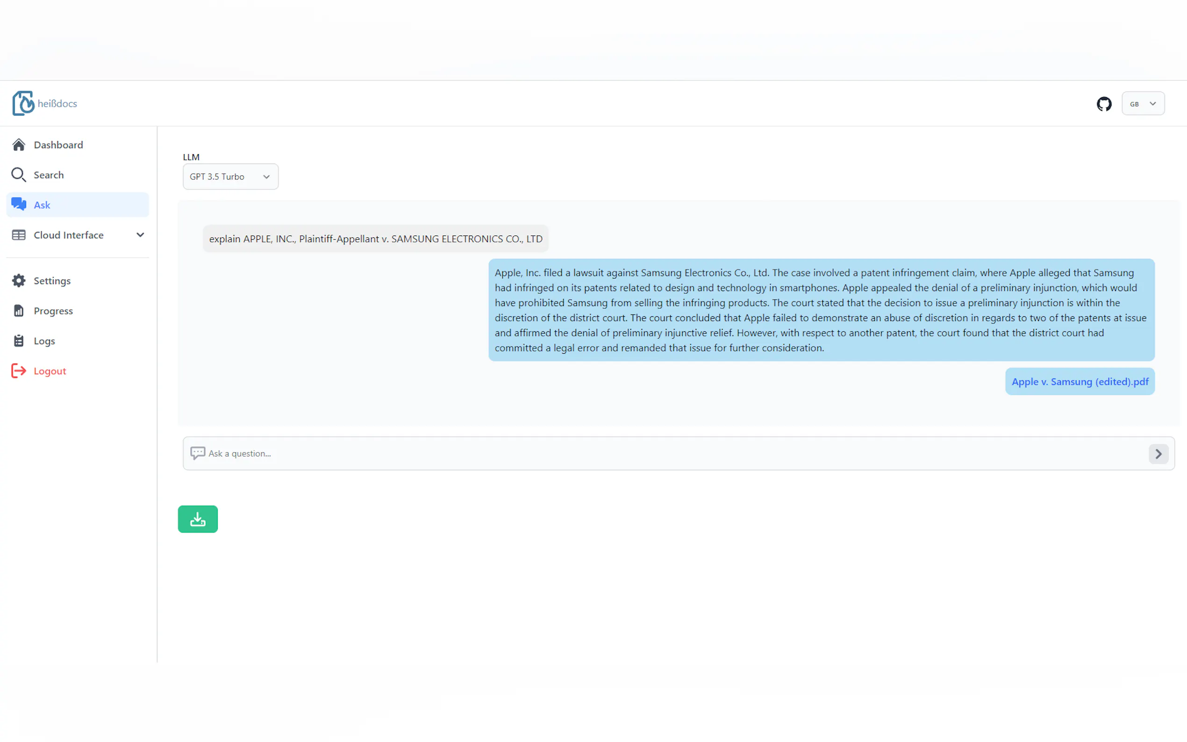Click the Settings gear icon

click(x=19, y=281)
